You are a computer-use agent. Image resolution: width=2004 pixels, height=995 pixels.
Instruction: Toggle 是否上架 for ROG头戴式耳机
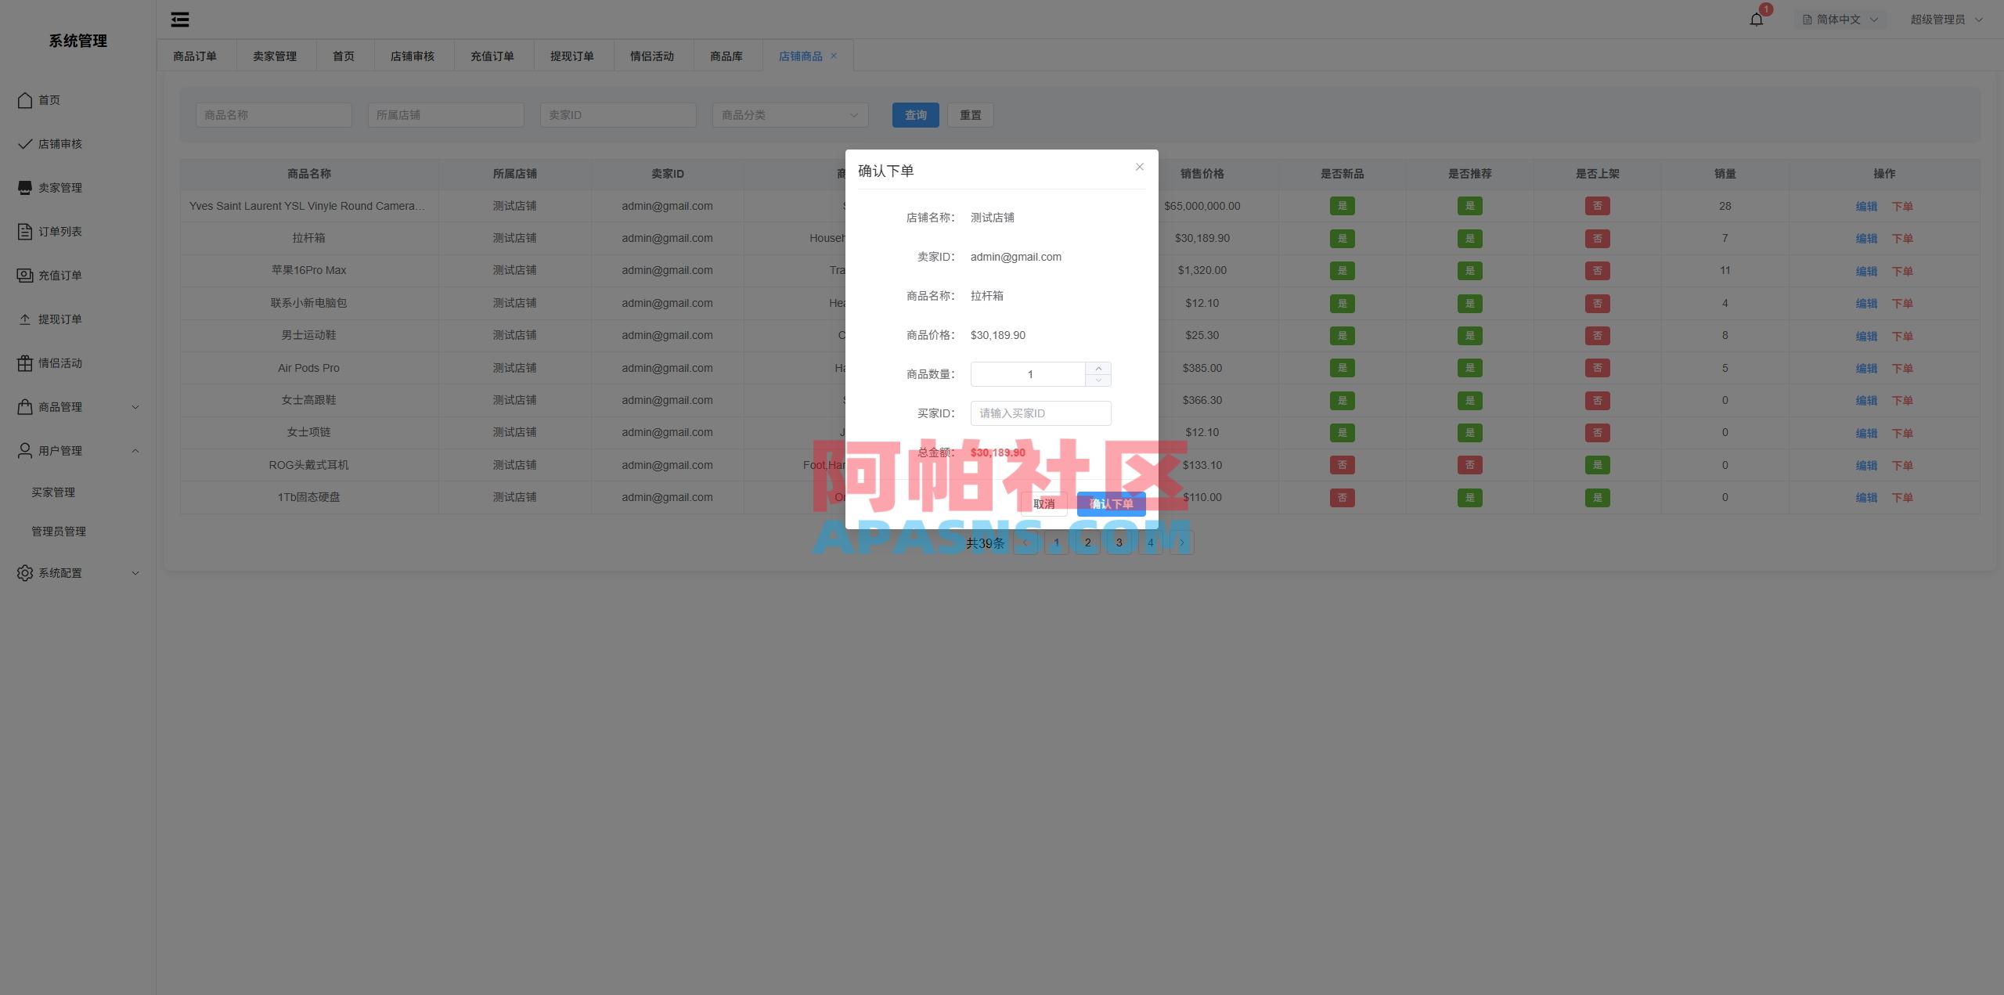click(x=1598, y=464)
